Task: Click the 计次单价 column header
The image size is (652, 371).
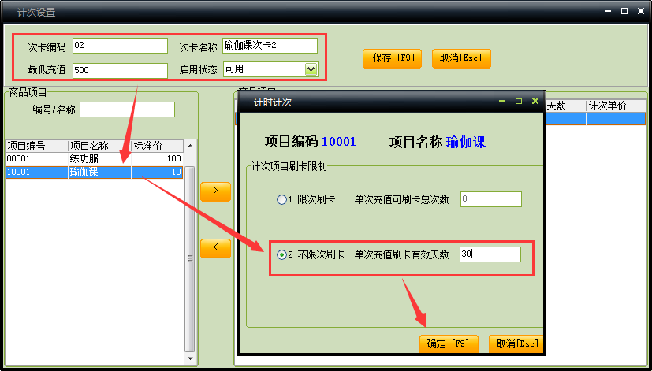Action: pyautogui.click(x=616, y=106)
